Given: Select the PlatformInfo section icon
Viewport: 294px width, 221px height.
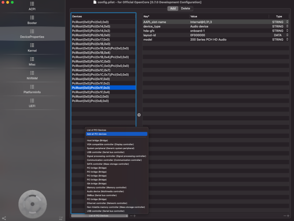Looking at the screenshot, I should pyautogui.click(x=32, y=87).
